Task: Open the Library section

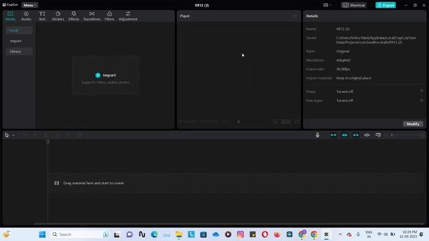Action: (19, 52)
